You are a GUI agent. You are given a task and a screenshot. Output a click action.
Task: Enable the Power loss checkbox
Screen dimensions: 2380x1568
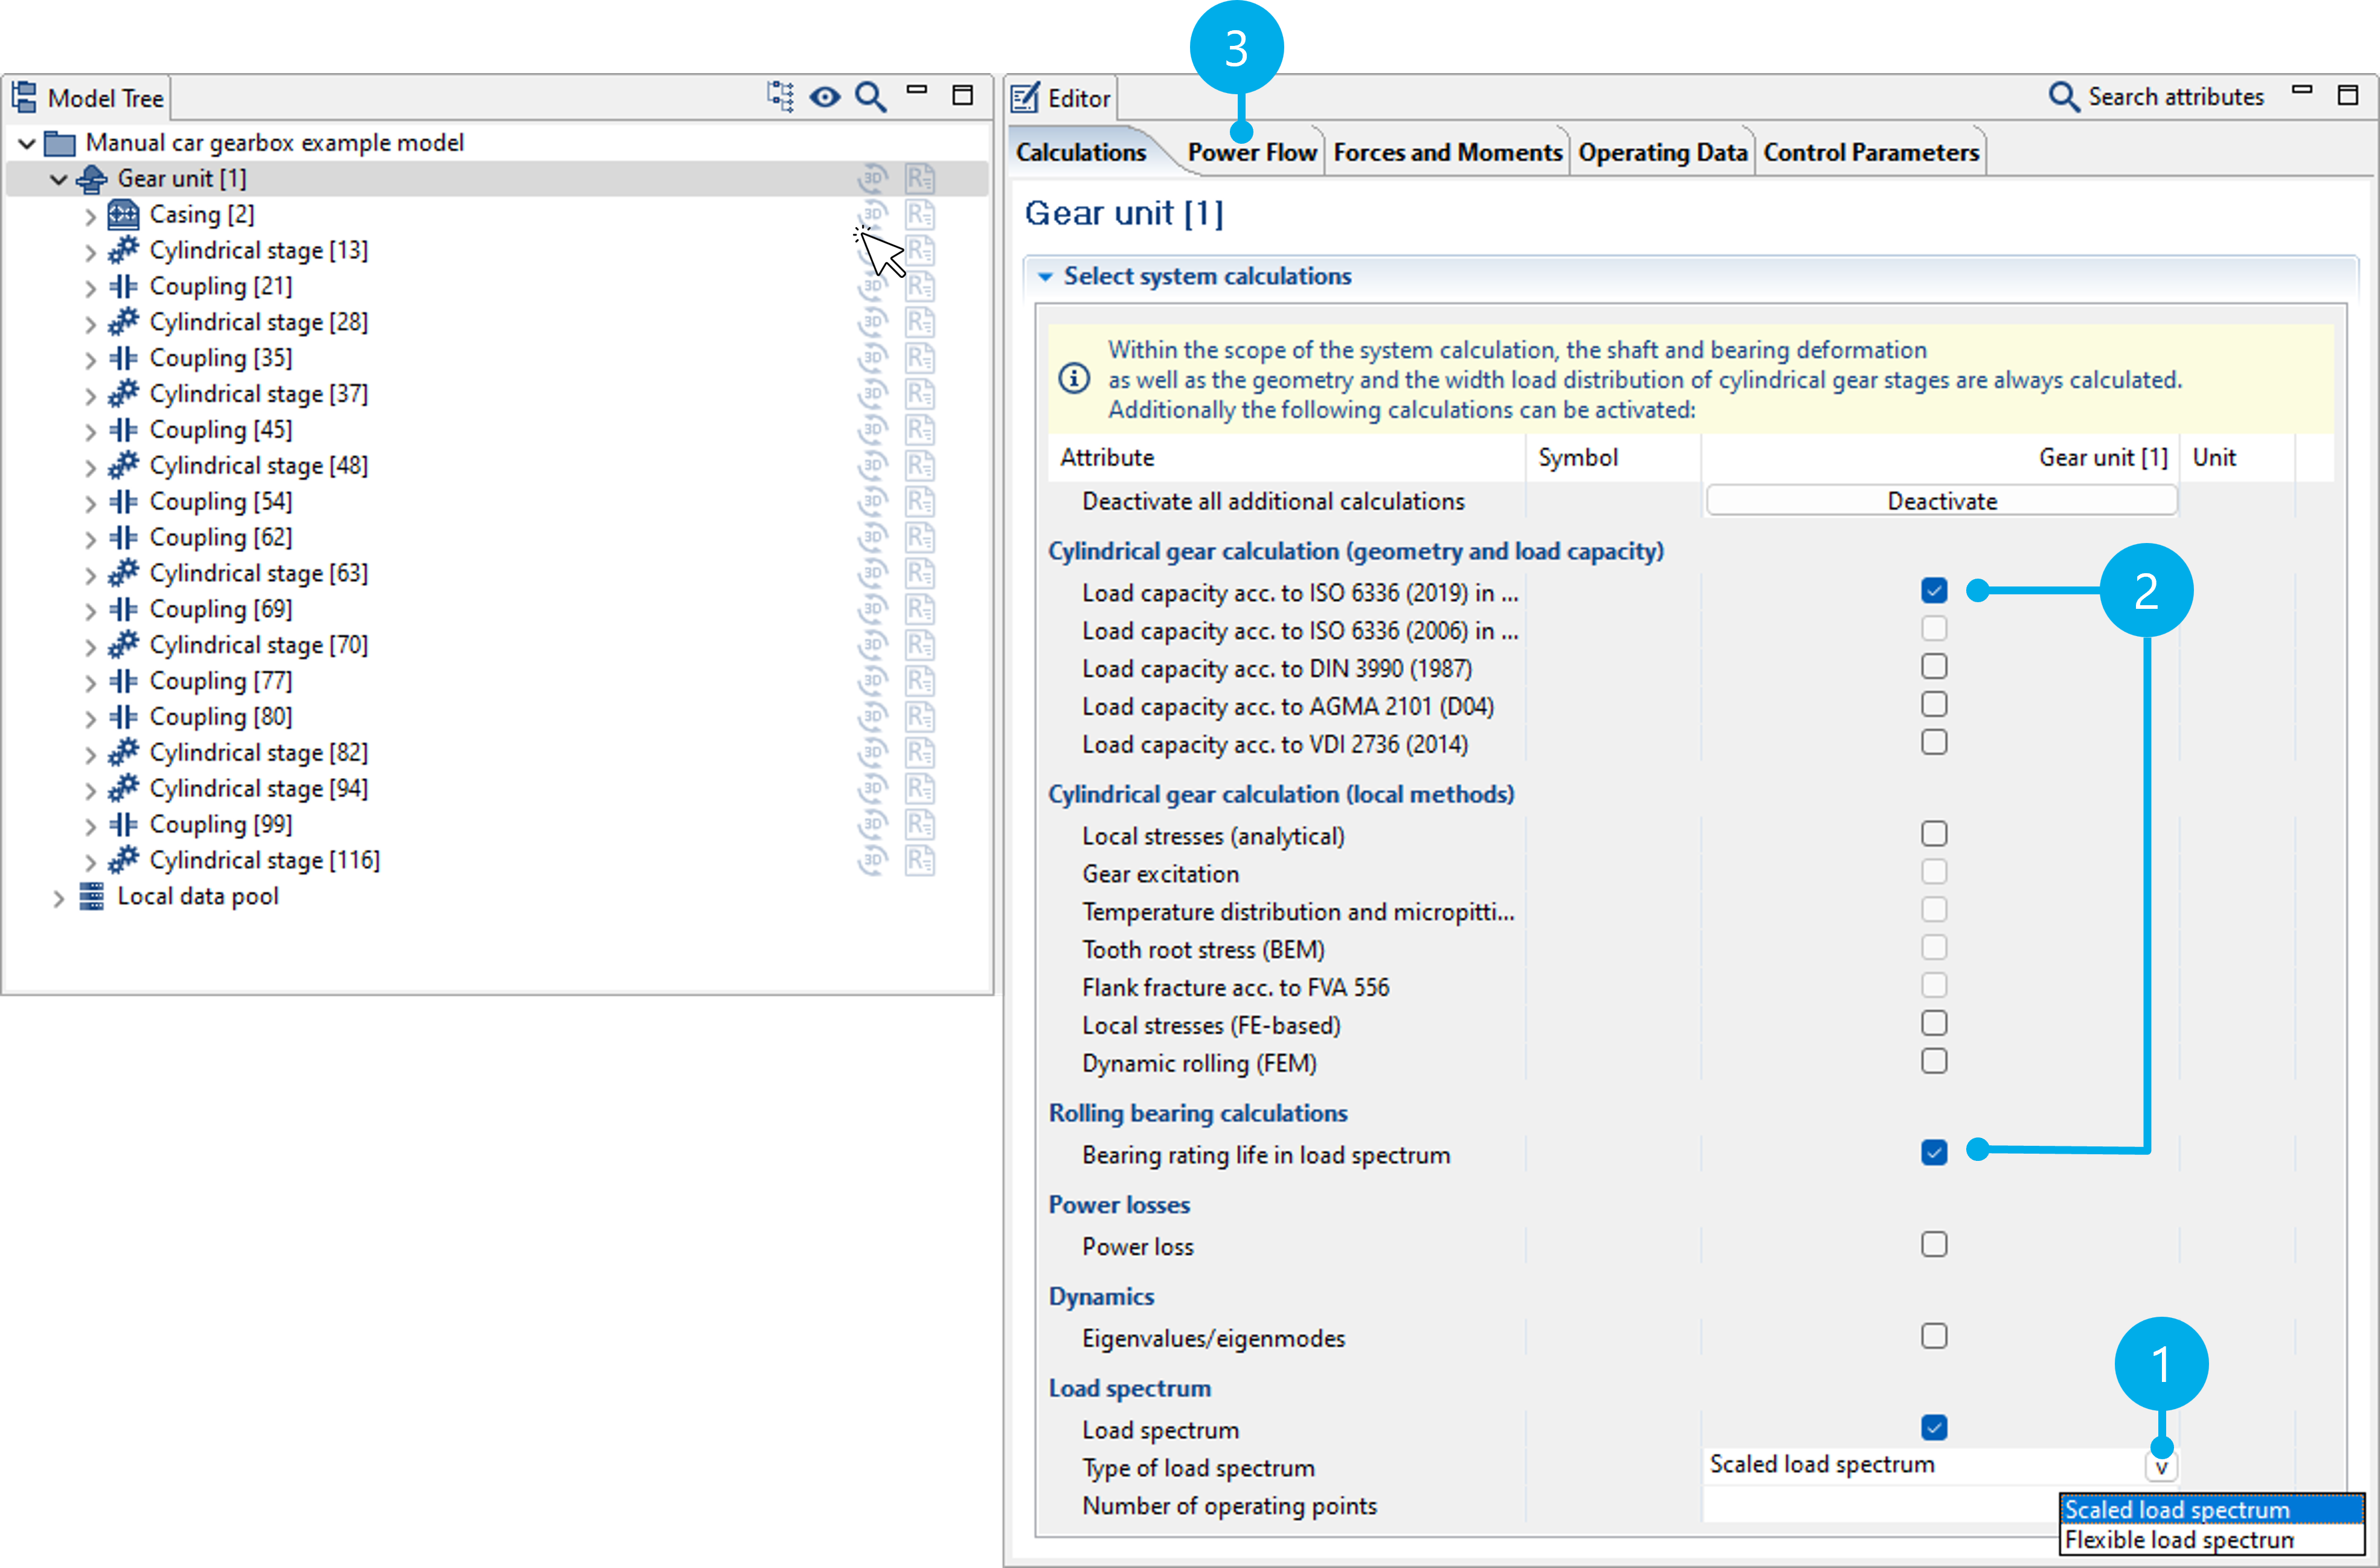coord(1933,1245)
